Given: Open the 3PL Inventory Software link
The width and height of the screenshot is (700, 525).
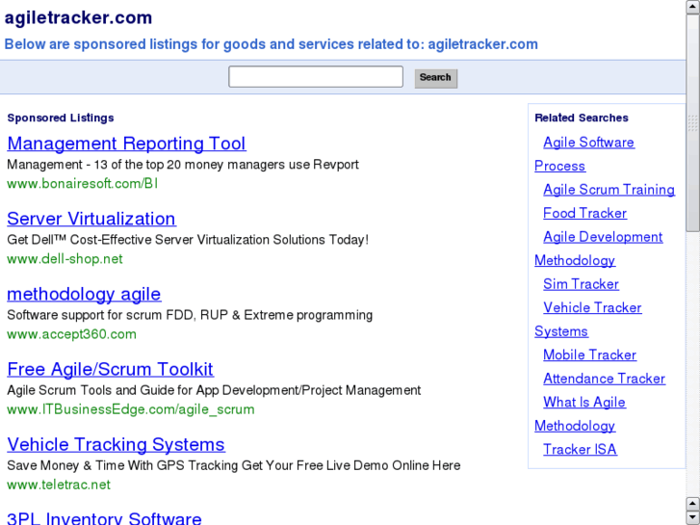Looking at the screenshot, I should (x=104, y=518).
